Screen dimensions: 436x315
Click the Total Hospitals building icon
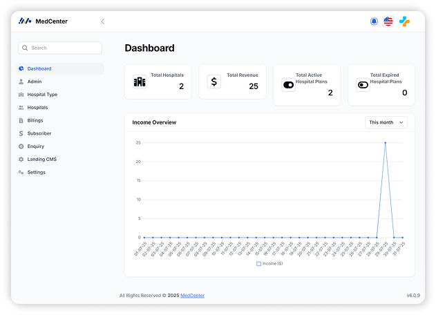click(x=140, y=82)
